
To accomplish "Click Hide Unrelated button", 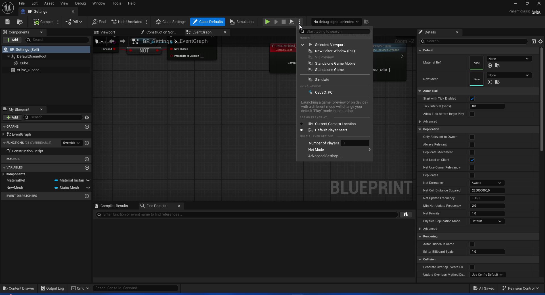I will (127, 22).
